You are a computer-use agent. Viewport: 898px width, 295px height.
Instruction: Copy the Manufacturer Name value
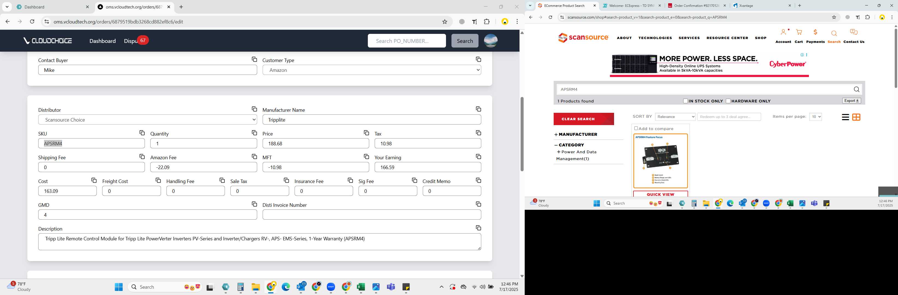click(478, 109)
